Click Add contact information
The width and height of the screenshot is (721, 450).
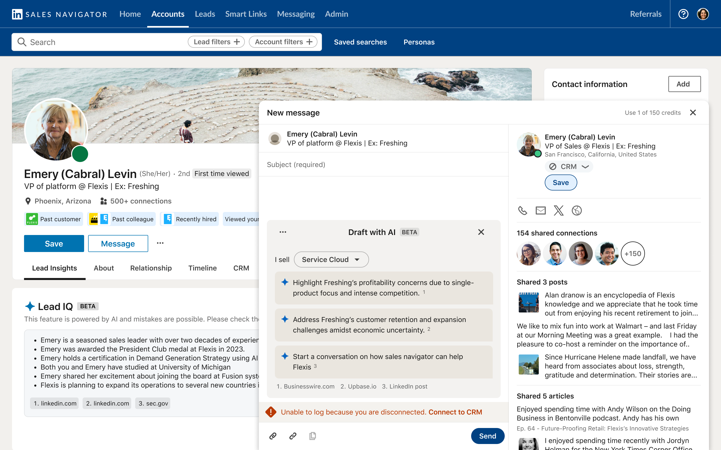(684, 84)
